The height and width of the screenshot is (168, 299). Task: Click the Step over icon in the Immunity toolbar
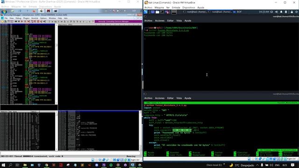(x=31, y=21)
